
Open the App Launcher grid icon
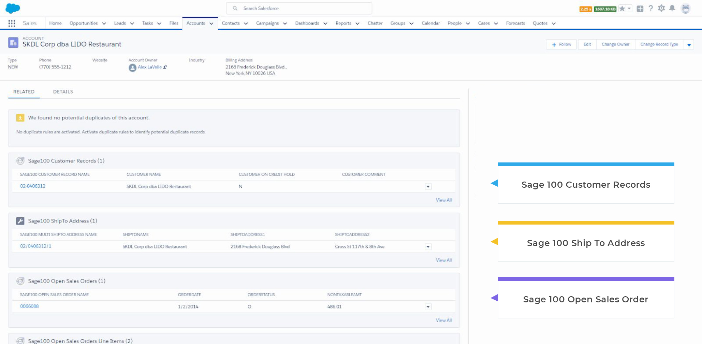(x=12, y=23)
